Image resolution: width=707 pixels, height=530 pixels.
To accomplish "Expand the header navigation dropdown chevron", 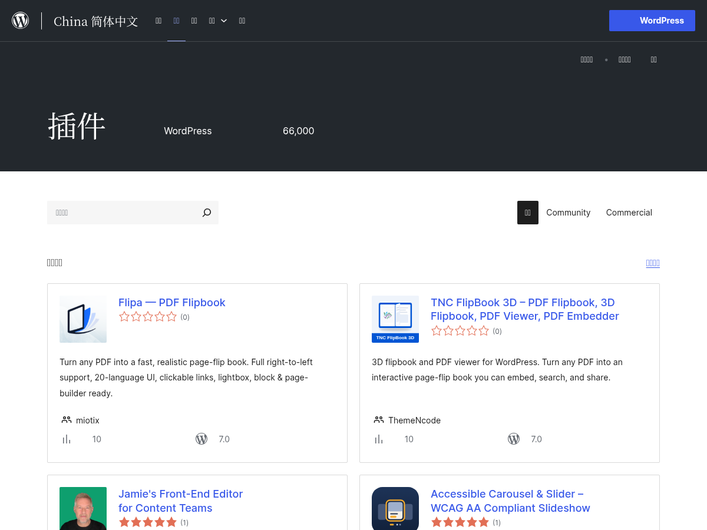I will point(224,21).
